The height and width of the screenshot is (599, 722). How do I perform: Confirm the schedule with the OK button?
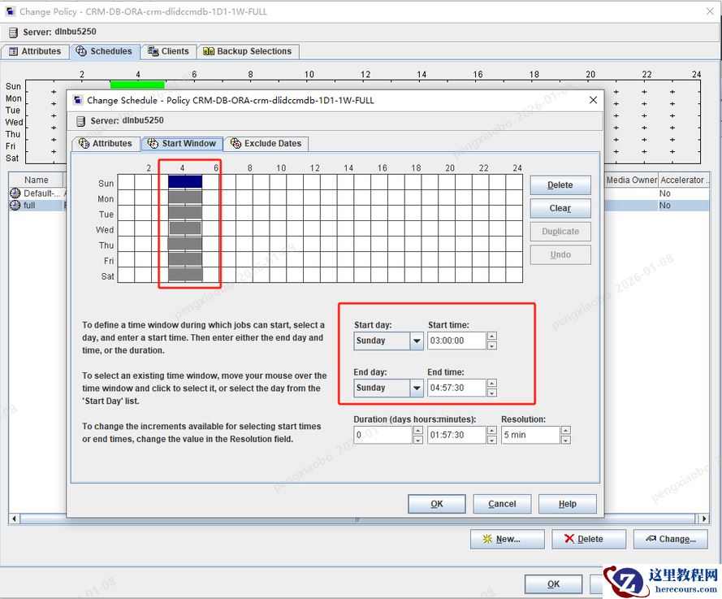436,504
